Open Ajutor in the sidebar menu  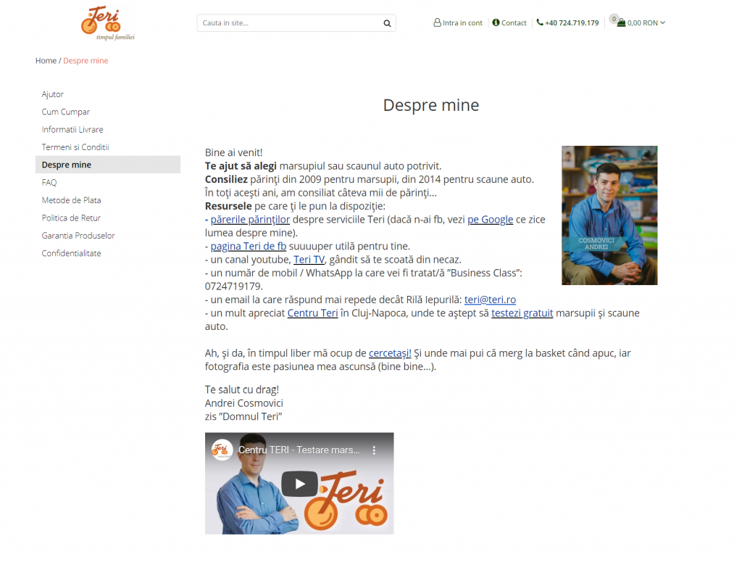coord(52,94)
